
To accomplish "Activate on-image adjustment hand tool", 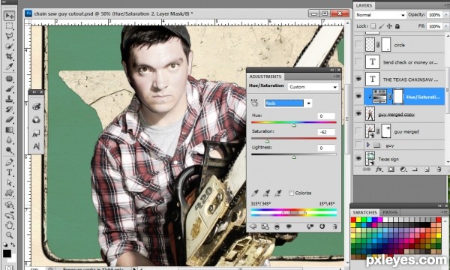I will 254,103.
